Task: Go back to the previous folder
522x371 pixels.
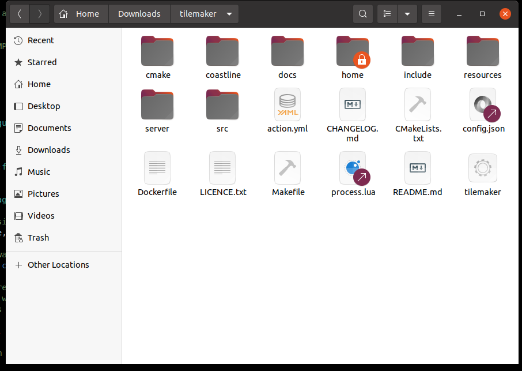Action: pos(19,13)
